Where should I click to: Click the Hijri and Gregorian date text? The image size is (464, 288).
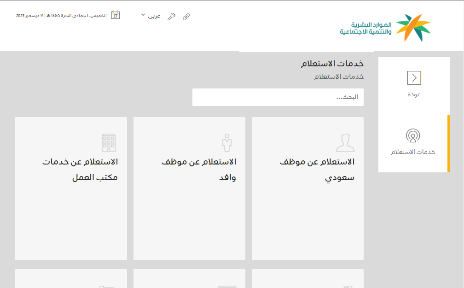coord(61,16)
